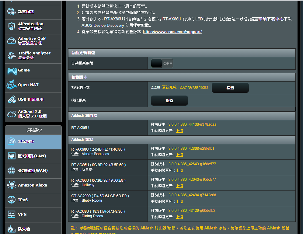Open the Open NAT icon
This screenshot has width=303, height=234.
coord(12,85)
